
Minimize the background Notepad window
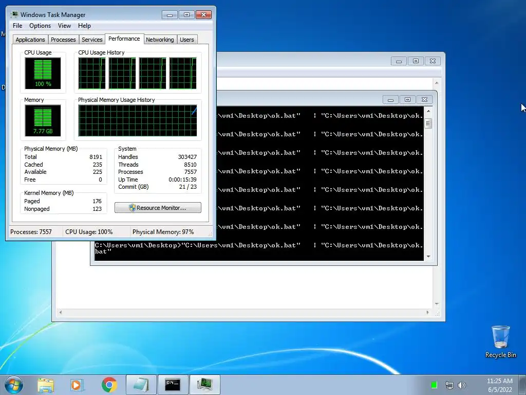click(x=399, y=61)
